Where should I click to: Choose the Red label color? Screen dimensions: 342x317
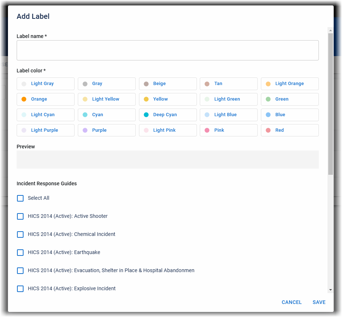tap(290, 130)
